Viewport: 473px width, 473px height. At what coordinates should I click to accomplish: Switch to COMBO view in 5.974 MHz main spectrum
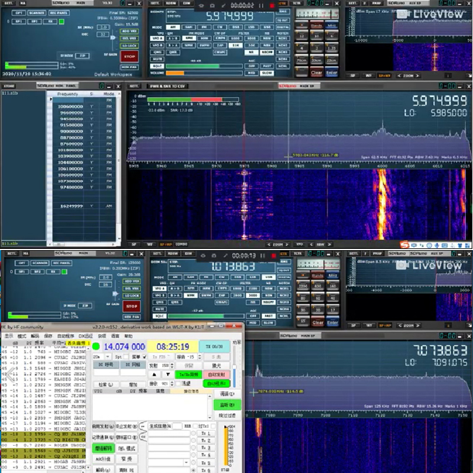pyautogui.click(x=182, y=244)
